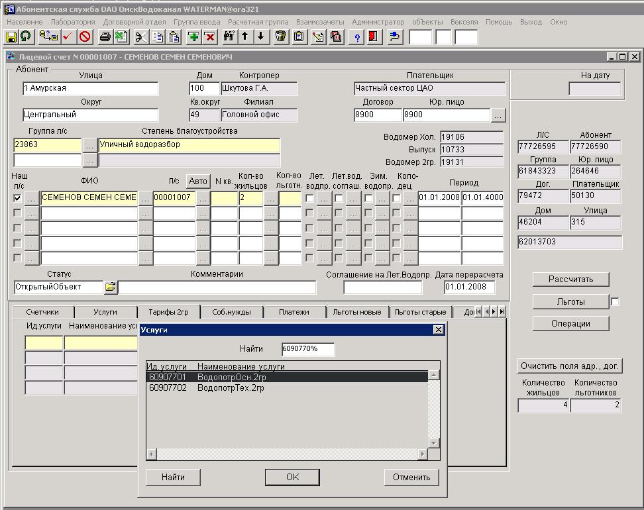Open the Расчетная группа menu
The height and width of the screenshot is (510, 644).
point(258,22)
